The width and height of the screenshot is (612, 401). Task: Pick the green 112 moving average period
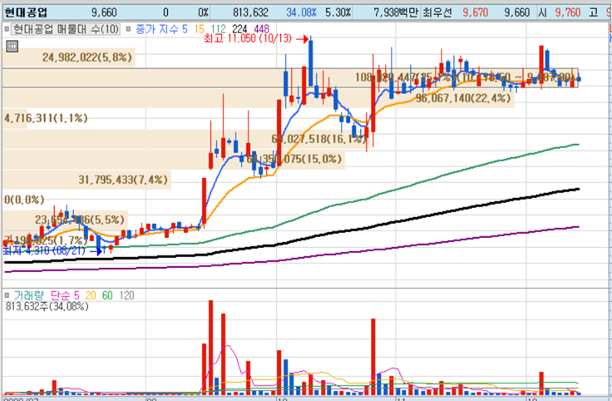(218, 29)
